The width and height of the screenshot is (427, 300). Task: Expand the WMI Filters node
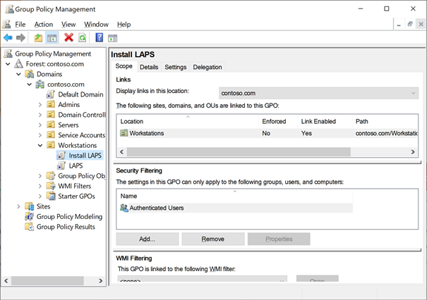(x=40, y=186)
